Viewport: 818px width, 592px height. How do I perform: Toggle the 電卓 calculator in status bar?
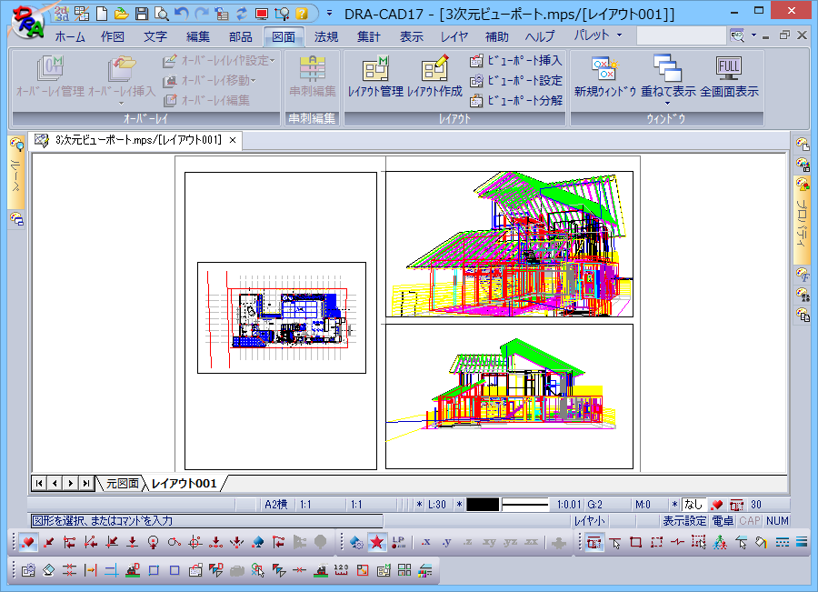click(x=723, y=520)
